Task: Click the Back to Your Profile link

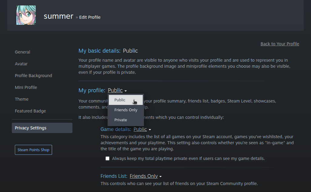Action: tap(279, 44)
